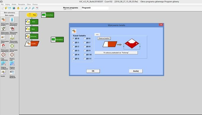Choose the flame detection block icon
The height and width of the screenshot is (115, 202).
click(12, 29)
